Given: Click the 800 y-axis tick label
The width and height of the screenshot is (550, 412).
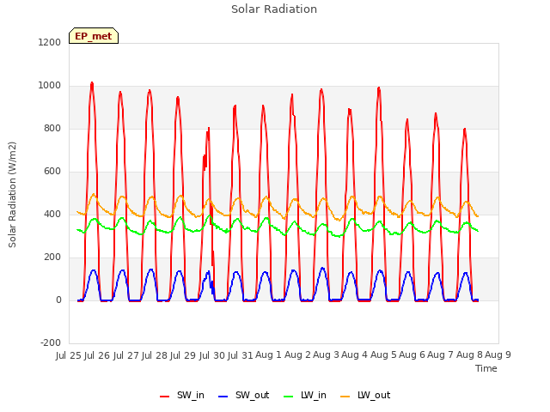Looking at the screenshot, I should click(52, 129).
